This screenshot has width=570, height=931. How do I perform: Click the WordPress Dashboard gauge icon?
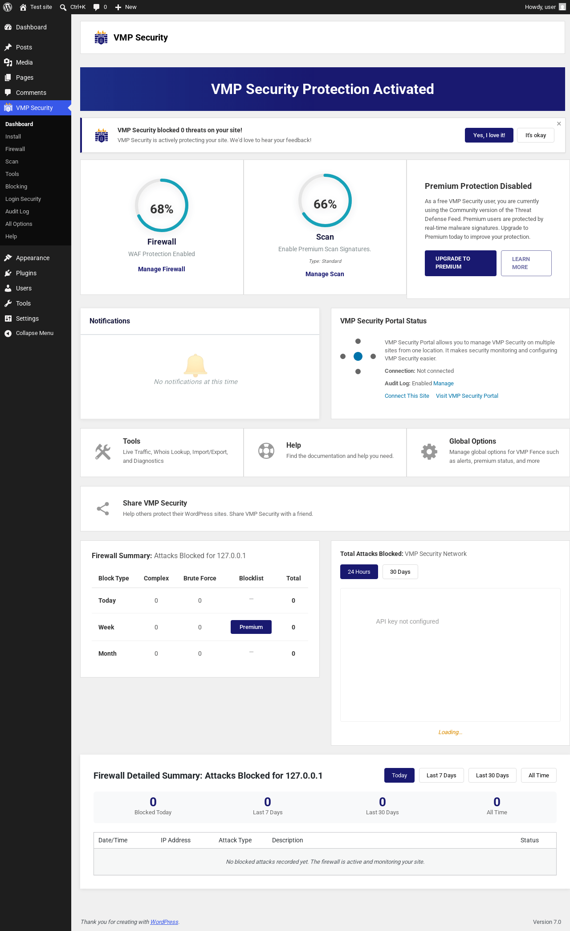pos(8,27)
